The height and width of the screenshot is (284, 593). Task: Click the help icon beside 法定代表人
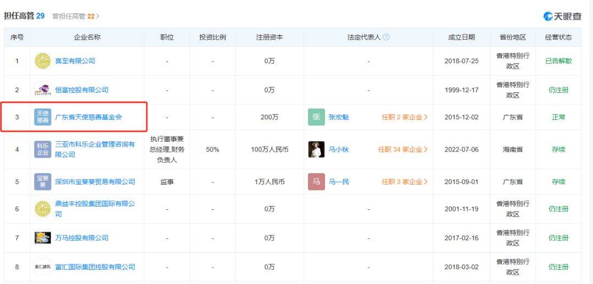386,37
